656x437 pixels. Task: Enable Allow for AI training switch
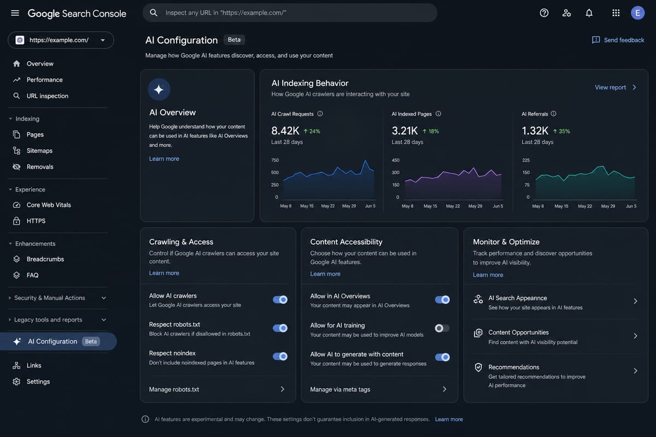coord(442,328)
